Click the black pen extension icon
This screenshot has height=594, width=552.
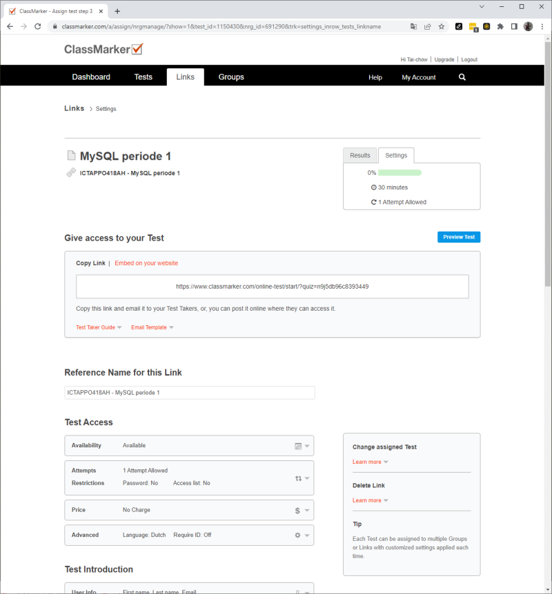[x=459, y=26]
